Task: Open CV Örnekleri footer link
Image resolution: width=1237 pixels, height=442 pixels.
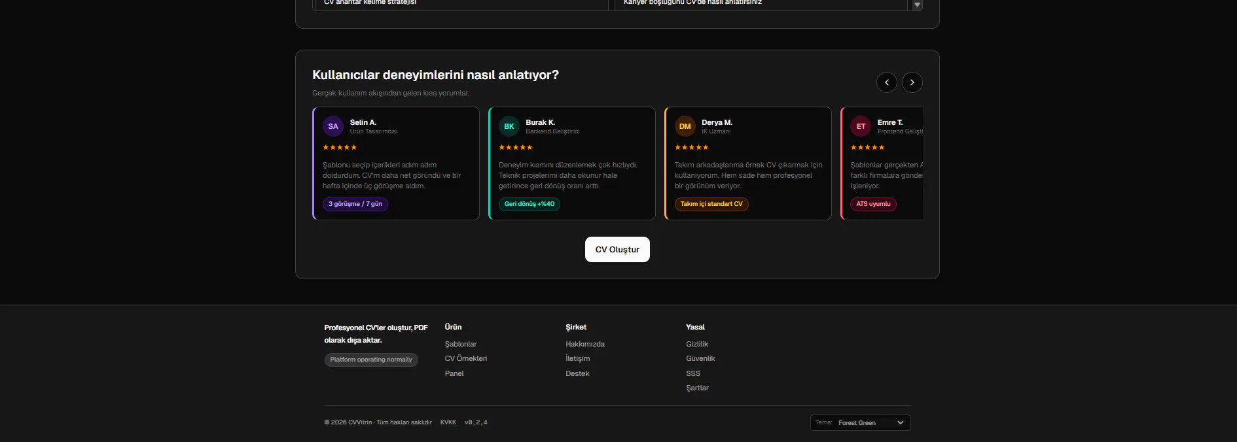Action: tap(466, 358)
